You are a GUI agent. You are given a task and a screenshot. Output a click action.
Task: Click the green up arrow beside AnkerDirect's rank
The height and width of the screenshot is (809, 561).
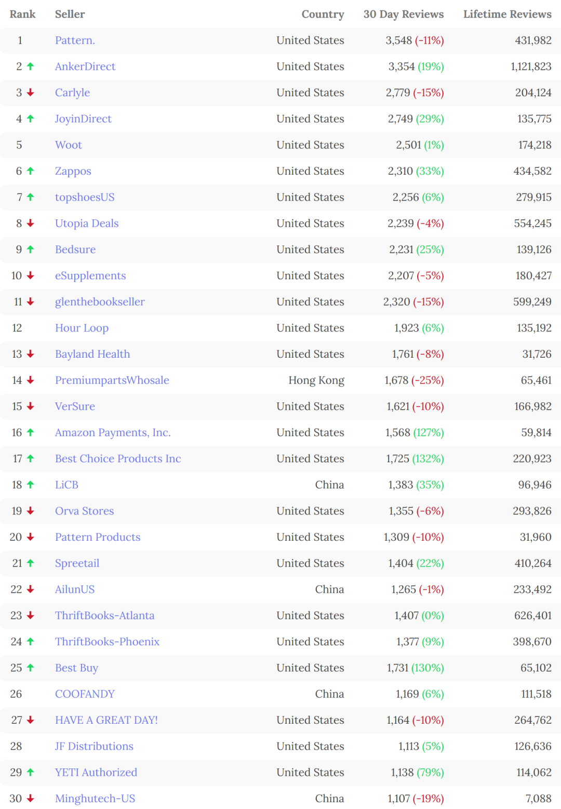tap(30, 67)
